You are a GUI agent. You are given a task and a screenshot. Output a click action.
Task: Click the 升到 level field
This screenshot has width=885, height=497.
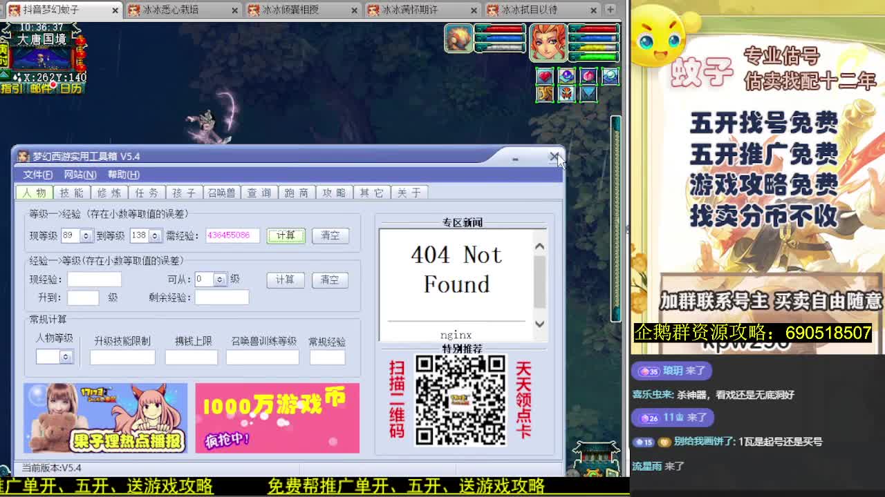click(x=83, y=298)
